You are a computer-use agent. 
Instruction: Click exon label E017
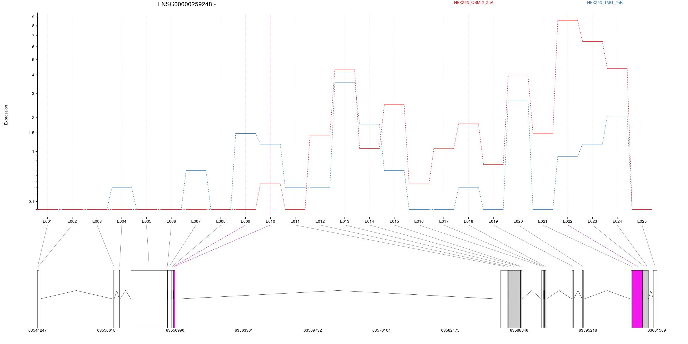[444, 221]
